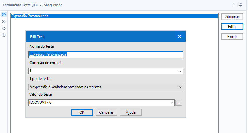Viewport: 248px width, 133px height.
Task: Open Ajuda in Edit Test dialog
Action: coord(131,112)
